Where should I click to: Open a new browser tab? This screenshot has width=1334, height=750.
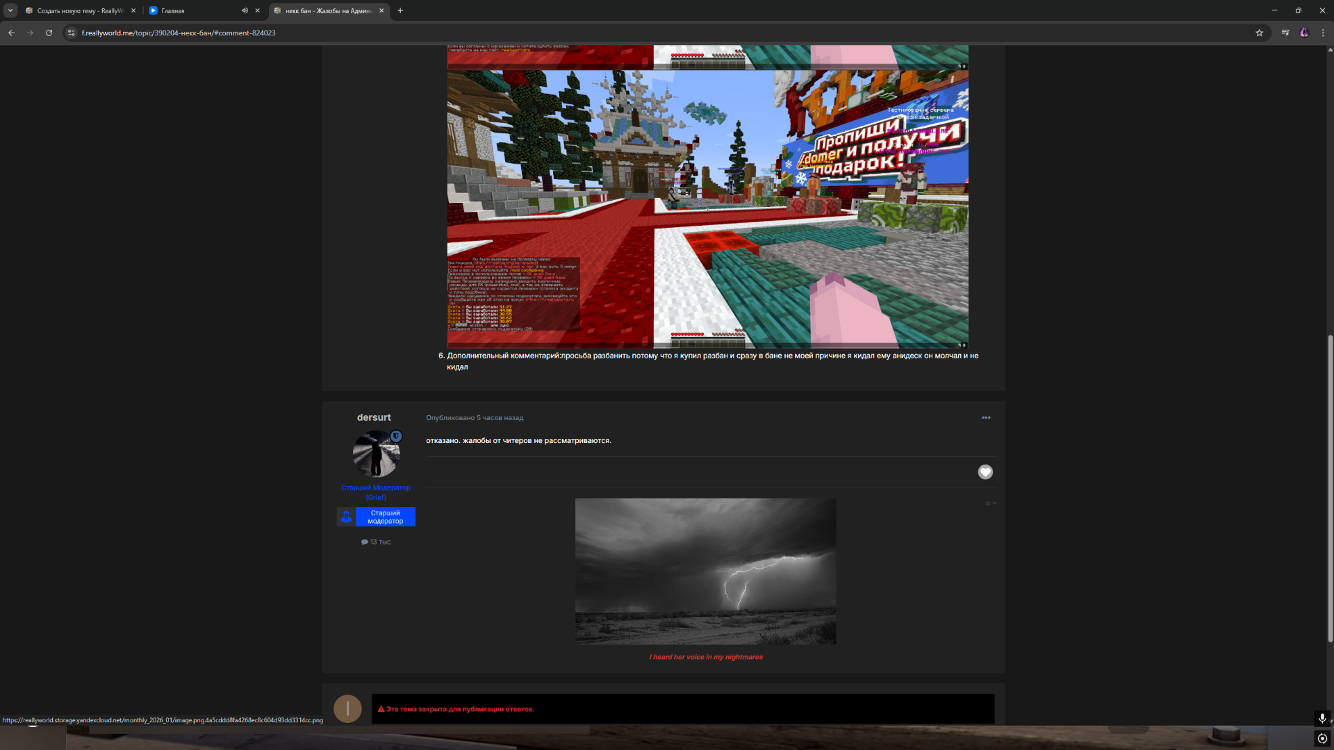pos(400,10)
